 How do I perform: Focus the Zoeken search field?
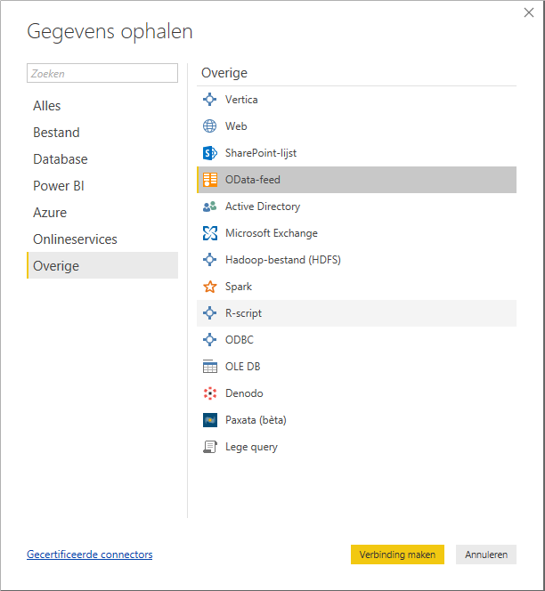[102, 73]
